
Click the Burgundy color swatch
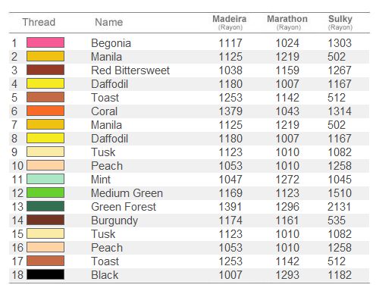tap(45, 220)
